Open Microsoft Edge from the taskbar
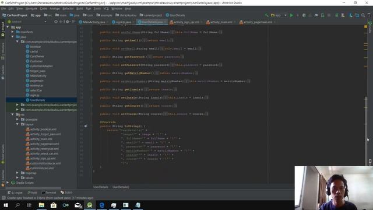The image size is (373, 210). (x=101, y=205)
